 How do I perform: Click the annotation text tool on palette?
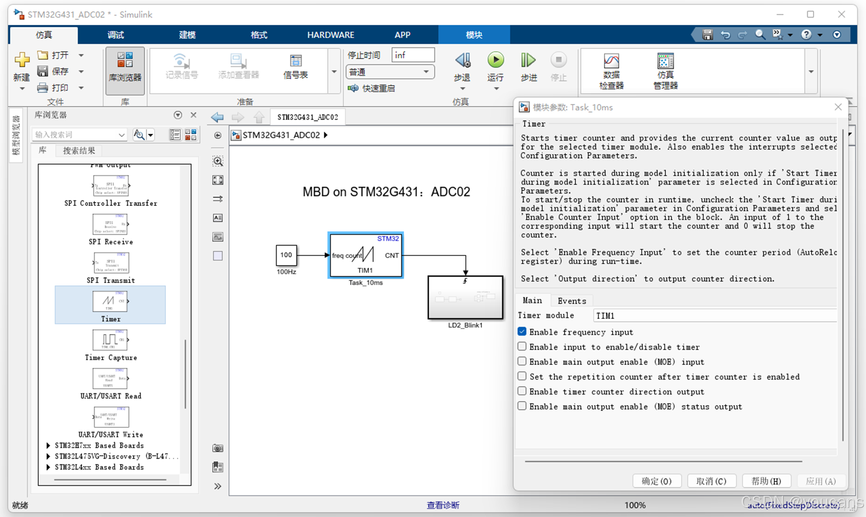coord(218,218)
